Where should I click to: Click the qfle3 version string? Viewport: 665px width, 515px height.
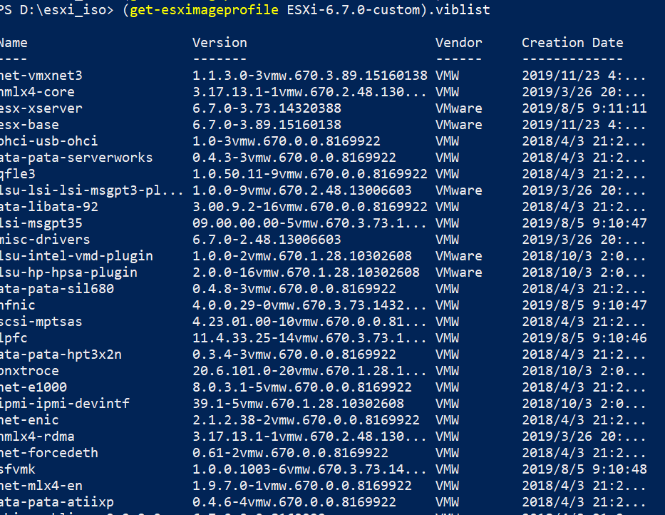pyautogui.click(x=310, y=174)
